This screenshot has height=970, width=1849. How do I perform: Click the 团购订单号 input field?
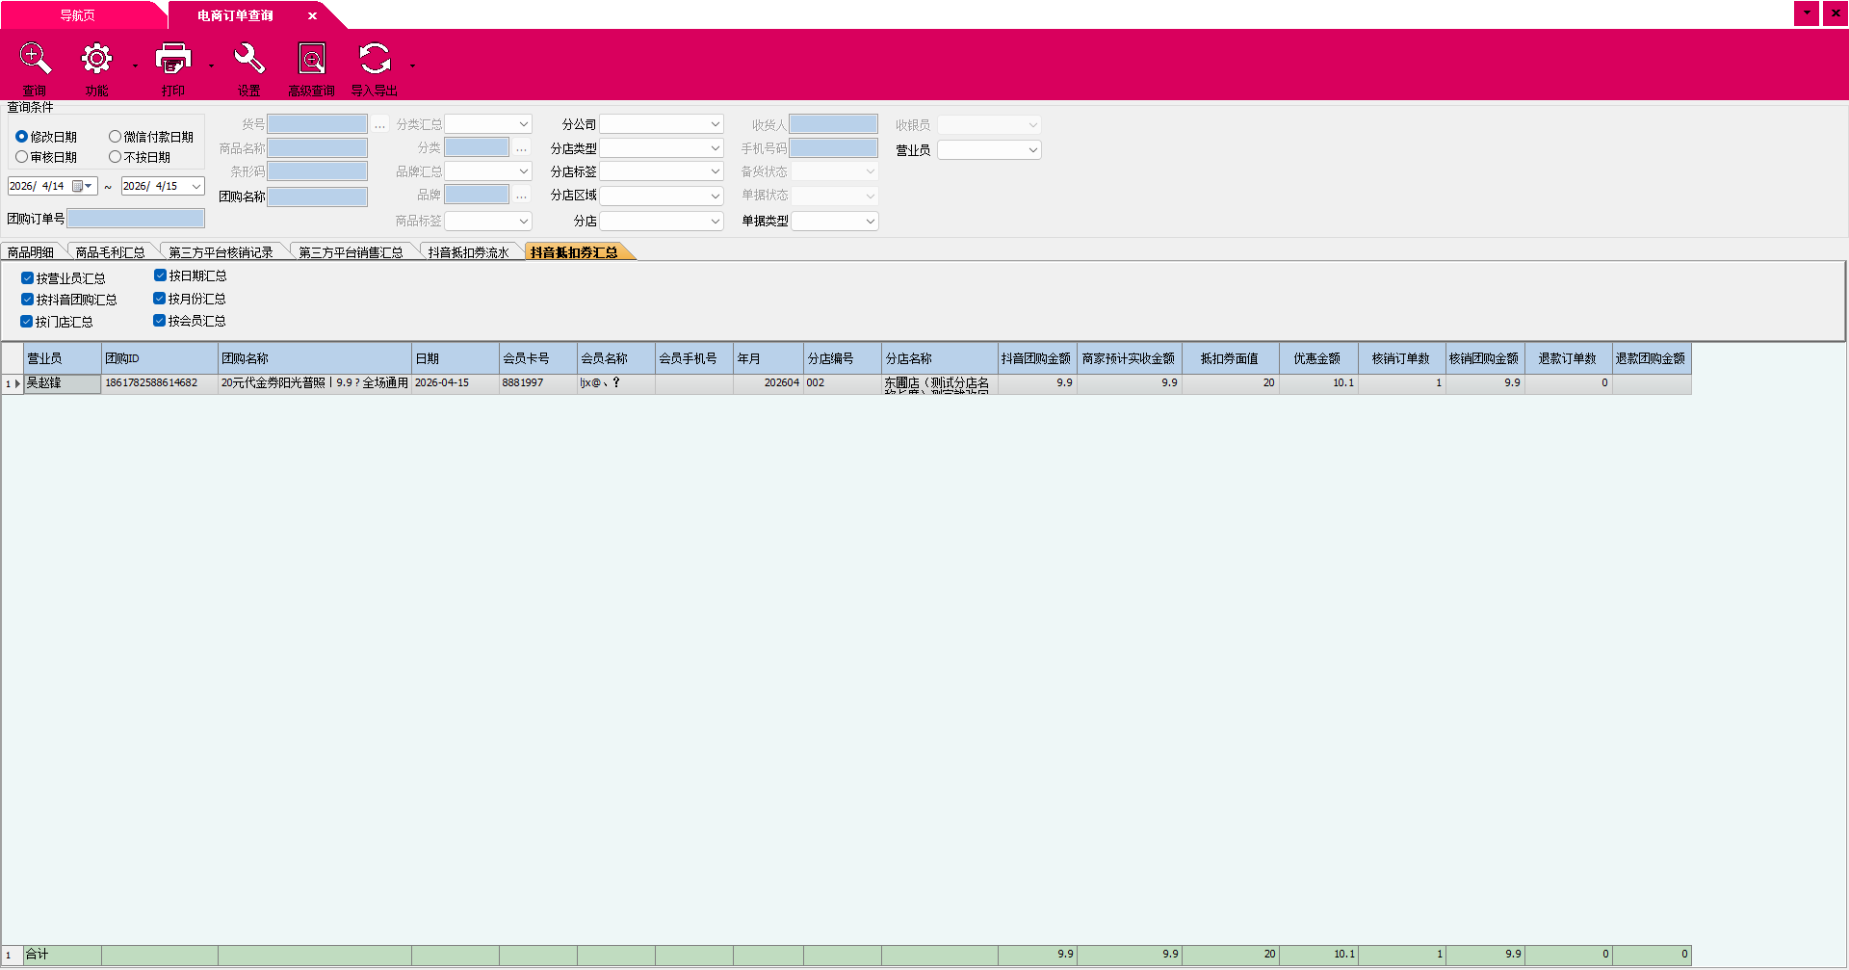coord(136,220)
